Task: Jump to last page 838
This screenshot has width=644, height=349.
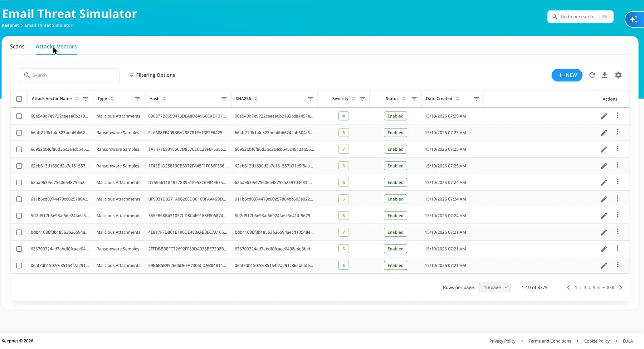Action: click(610, 288)
